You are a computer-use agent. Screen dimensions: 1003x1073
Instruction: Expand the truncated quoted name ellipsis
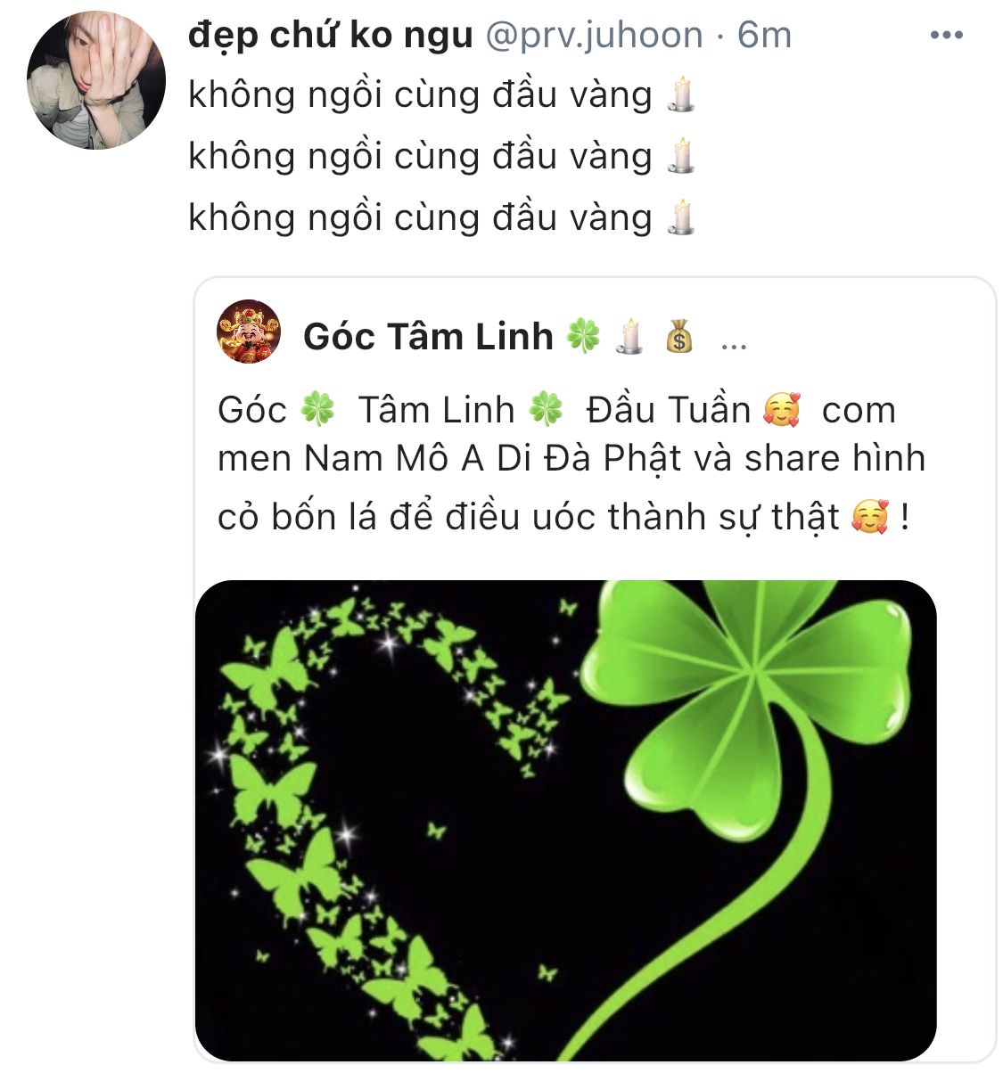[733, 342]
